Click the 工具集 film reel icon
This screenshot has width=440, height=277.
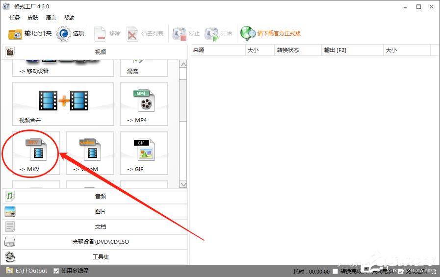click(x=10, y=257)
